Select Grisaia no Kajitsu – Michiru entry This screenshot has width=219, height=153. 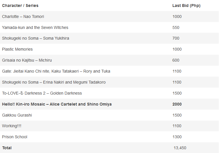point(27,60)
